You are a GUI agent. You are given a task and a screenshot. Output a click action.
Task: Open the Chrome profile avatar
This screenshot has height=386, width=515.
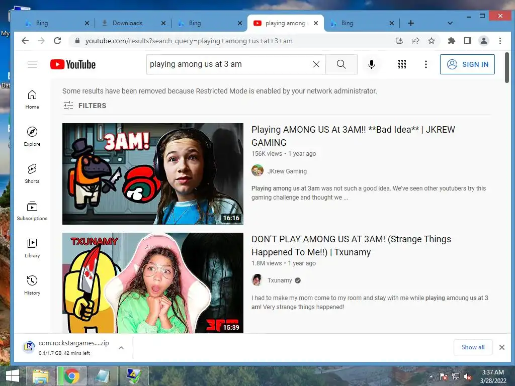(x=483, y=41)
